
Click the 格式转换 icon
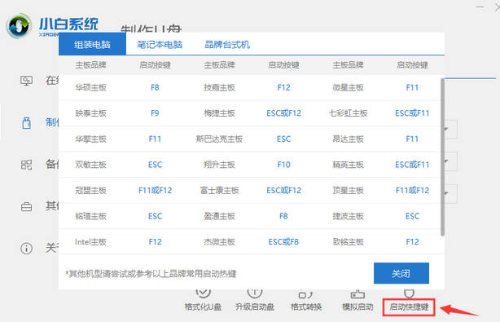click(x=306, y=294)
